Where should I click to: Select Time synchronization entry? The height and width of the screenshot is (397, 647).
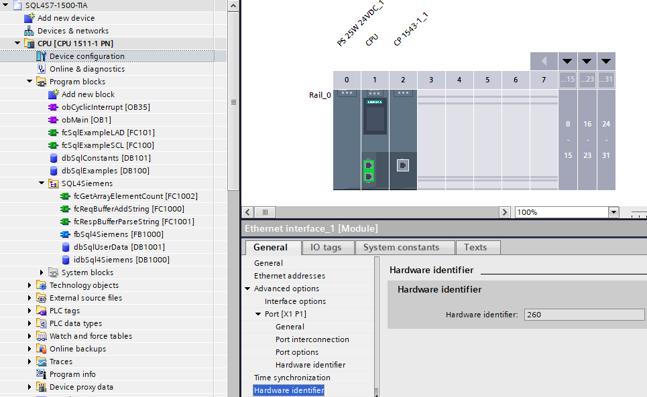[x=292, y=378]
